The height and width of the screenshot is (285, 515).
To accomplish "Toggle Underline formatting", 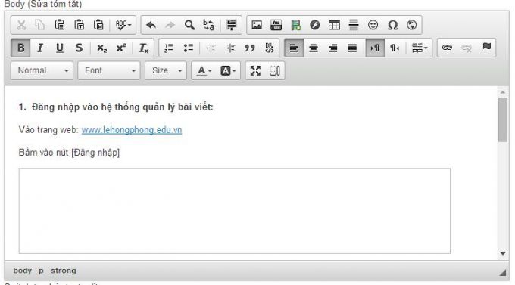I will (x=59, y=48).
